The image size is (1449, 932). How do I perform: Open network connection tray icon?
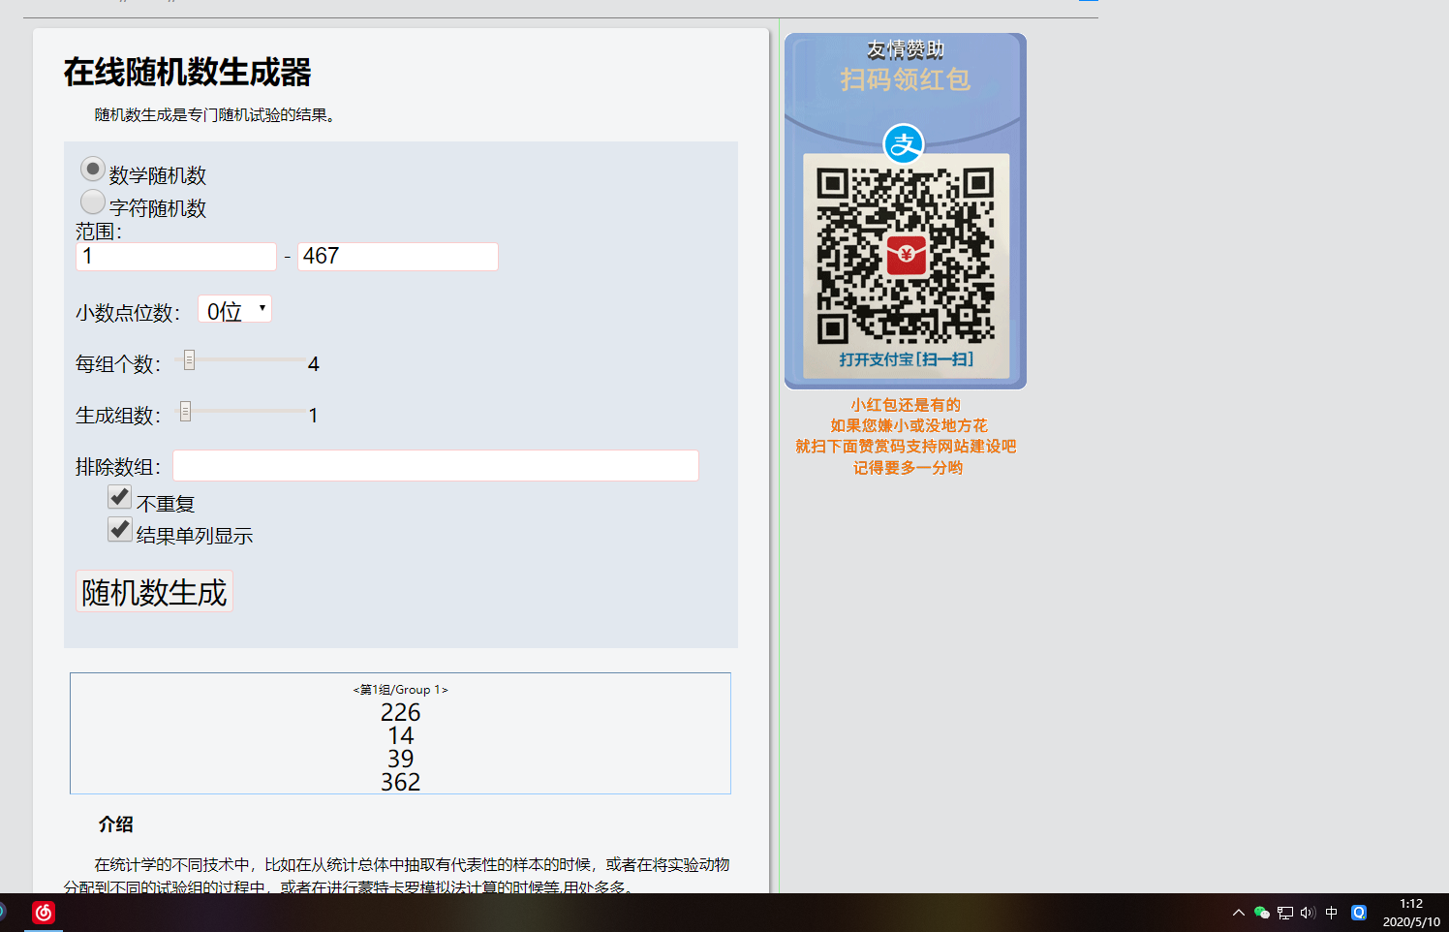[1285, 913]
